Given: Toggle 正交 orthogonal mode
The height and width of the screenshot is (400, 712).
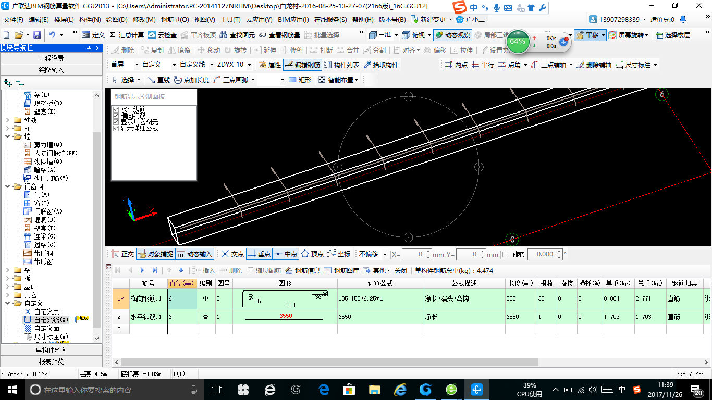Looking at the screenshot, I should pyautogui.click(x=122, y=254).
